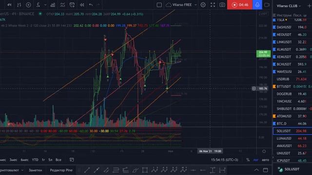This screenshot has height=175, width=312.
Task: Set the time range to Все
Action: (x=58, y=160)
